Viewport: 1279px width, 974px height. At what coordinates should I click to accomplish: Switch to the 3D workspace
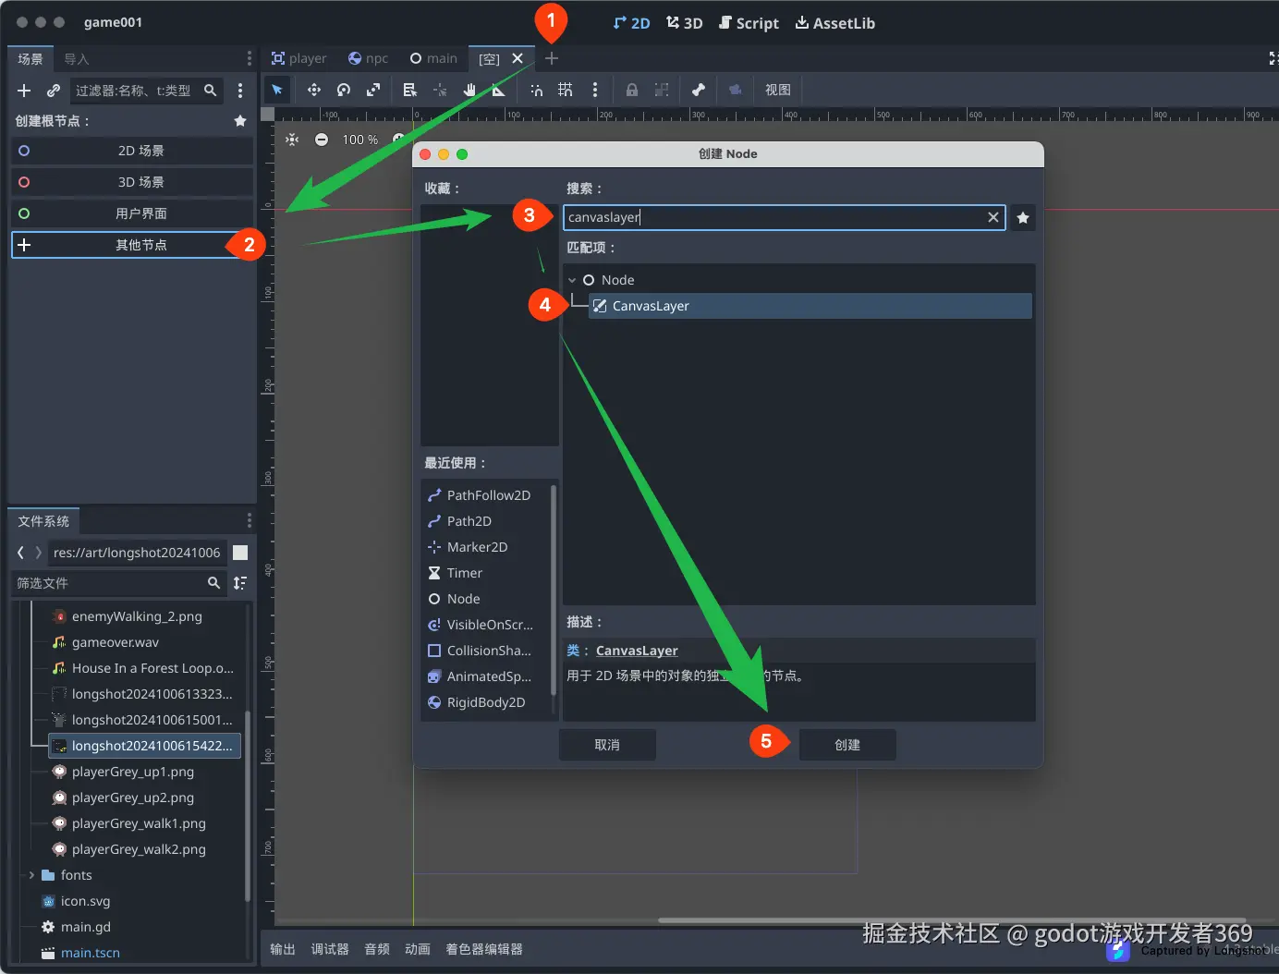[x=685, y=23]
